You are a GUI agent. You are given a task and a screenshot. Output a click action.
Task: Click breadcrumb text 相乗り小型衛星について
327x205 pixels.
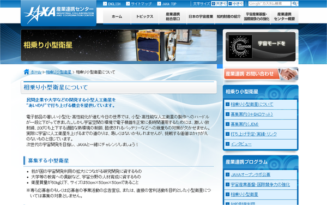(95, 72)
